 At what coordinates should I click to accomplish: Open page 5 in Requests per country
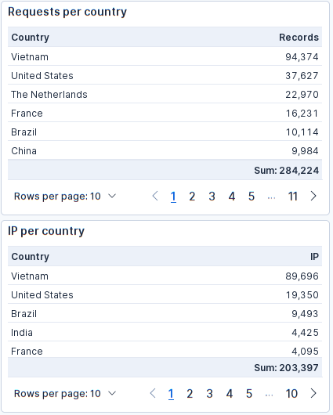[252, 196]
